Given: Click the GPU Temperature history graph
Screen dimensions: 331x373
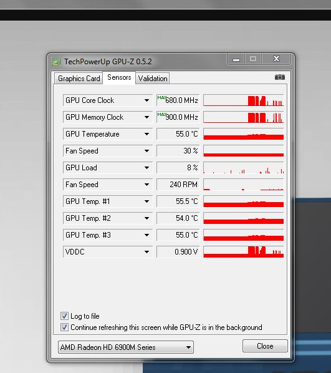Looking at the screenshot, I should coord(244,134).
